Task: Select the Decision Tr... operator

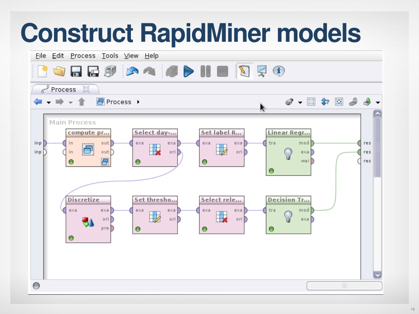Action: (x=288, y=215)
